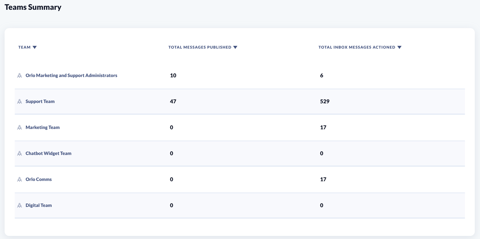Click the team icon next to Support Team
Image resolution: width=480 pixels, height=239 pixels.
tap(20, 101)
